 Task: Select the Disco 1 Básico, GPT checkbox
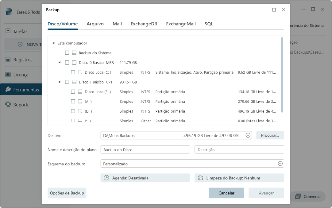tap(67, 82)
